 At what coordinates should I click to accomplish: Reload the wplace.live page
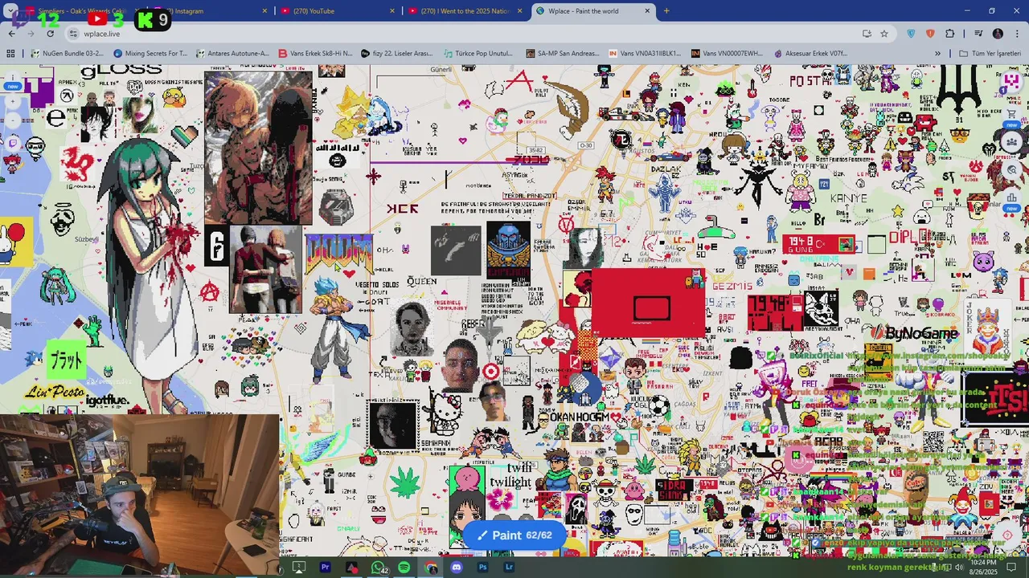point(50,34)
